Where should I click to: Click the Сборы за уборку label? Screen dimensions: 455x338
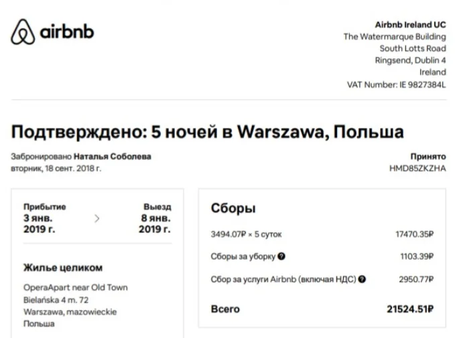click(243, 256)
